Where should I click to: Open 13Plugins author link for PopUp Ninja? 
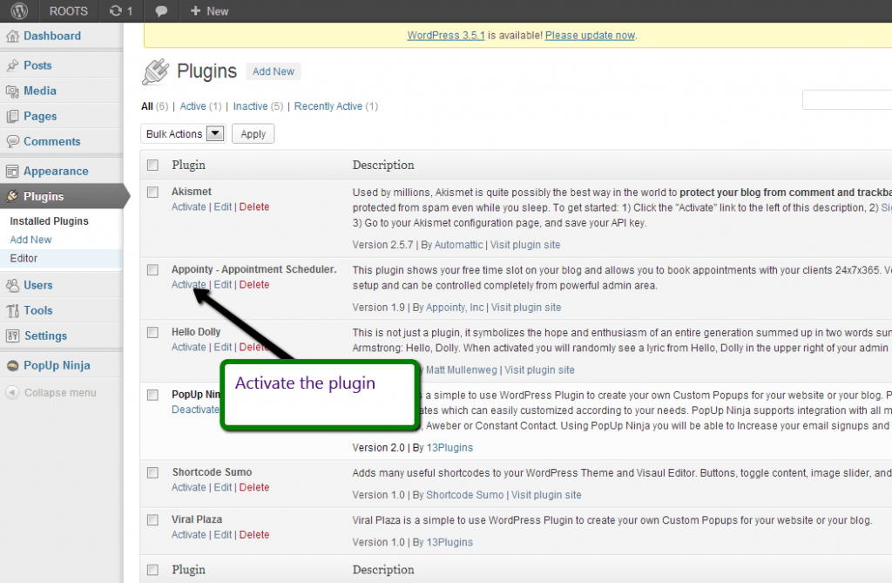[449, 448]
